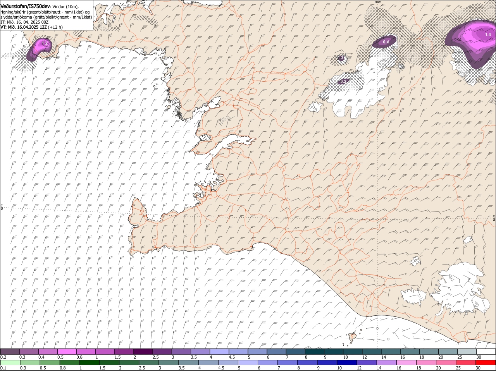This screenshot has width=496, height=371.
Task: Click the 0.2 snowfall value on the map
Action: 343,82
